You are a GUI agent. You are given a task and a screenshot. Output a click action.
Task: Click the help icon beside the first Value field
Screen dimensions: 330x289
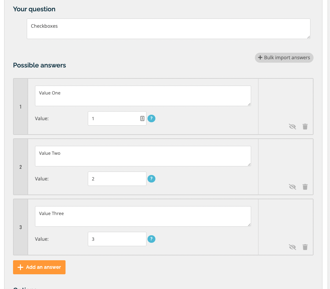click(x=151, y=118)
